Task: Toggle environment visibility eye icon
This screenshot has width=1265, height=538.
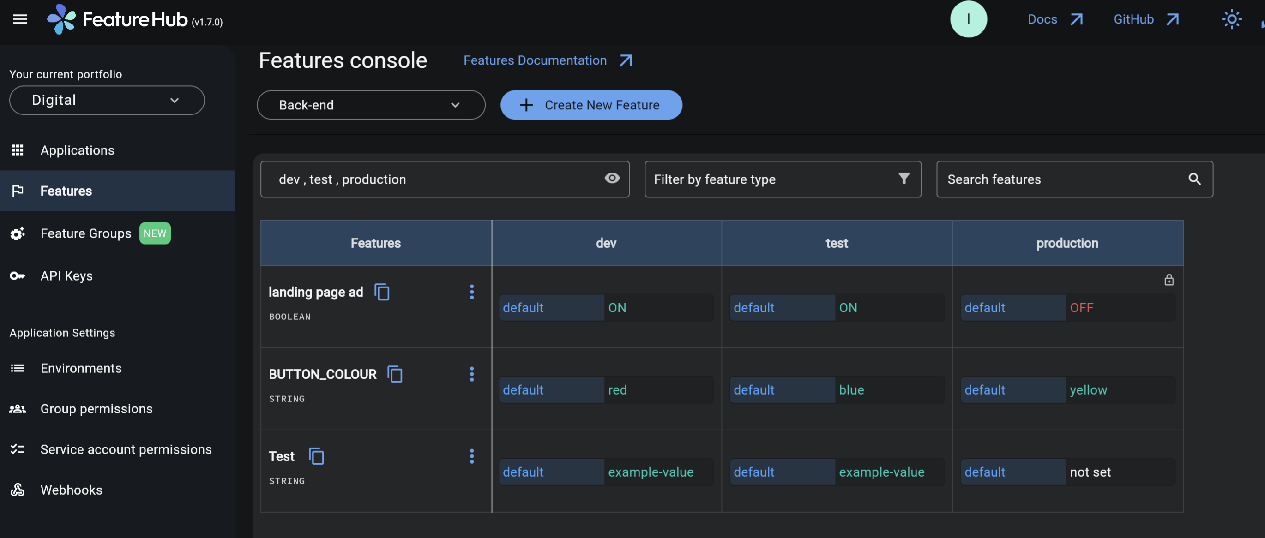Action: point(611,178)
